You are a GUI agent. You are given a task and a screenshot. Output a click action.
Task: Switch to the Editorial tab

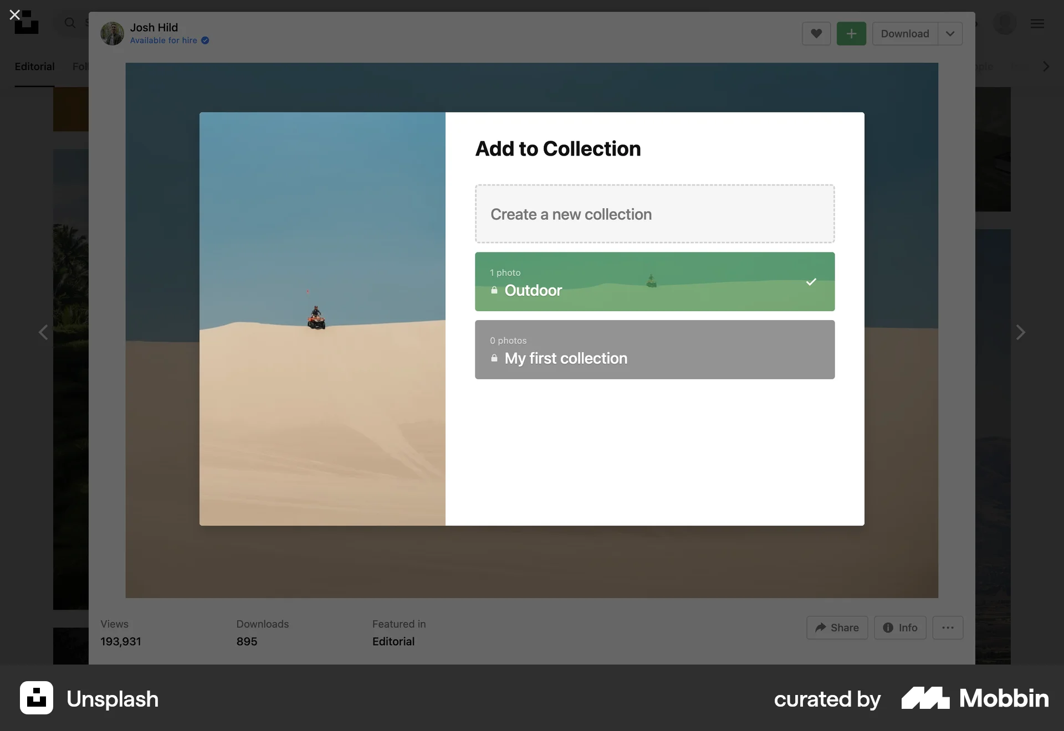click(x=34, y=66)
